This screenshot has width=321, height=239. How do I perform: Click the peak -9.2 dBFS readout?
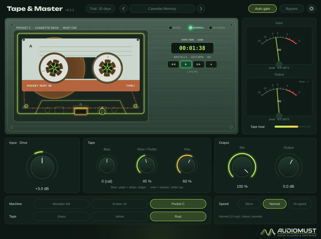(279, 119)
